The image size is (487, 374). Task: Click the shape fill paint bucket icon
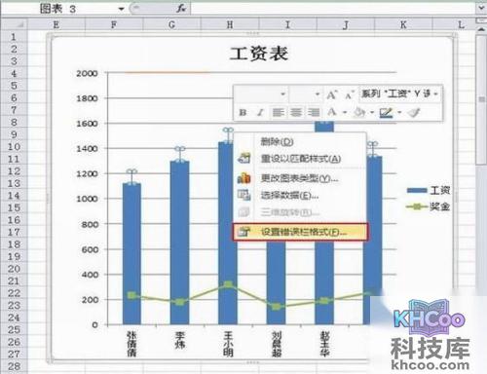[x=359, y=113]
